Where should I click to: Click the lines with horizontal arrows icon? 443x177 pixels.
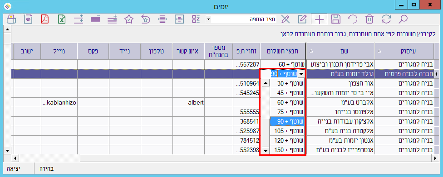(x=162, y=19)
